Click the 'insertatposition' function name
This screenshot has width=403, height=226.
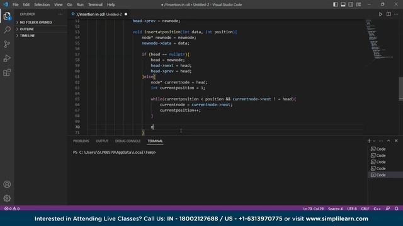(162, 32)
